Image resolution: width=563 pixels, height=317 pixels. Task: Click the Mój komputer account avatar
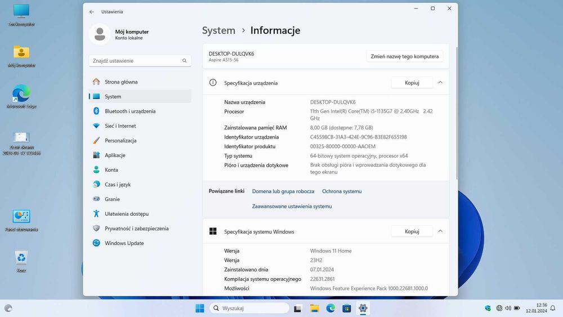[x=100, y=34]
